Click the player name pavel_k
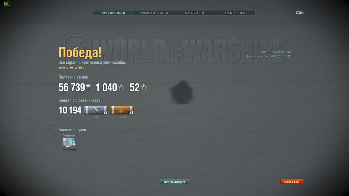The height and width of the screenshot is (196, 349). click(63, 68)
